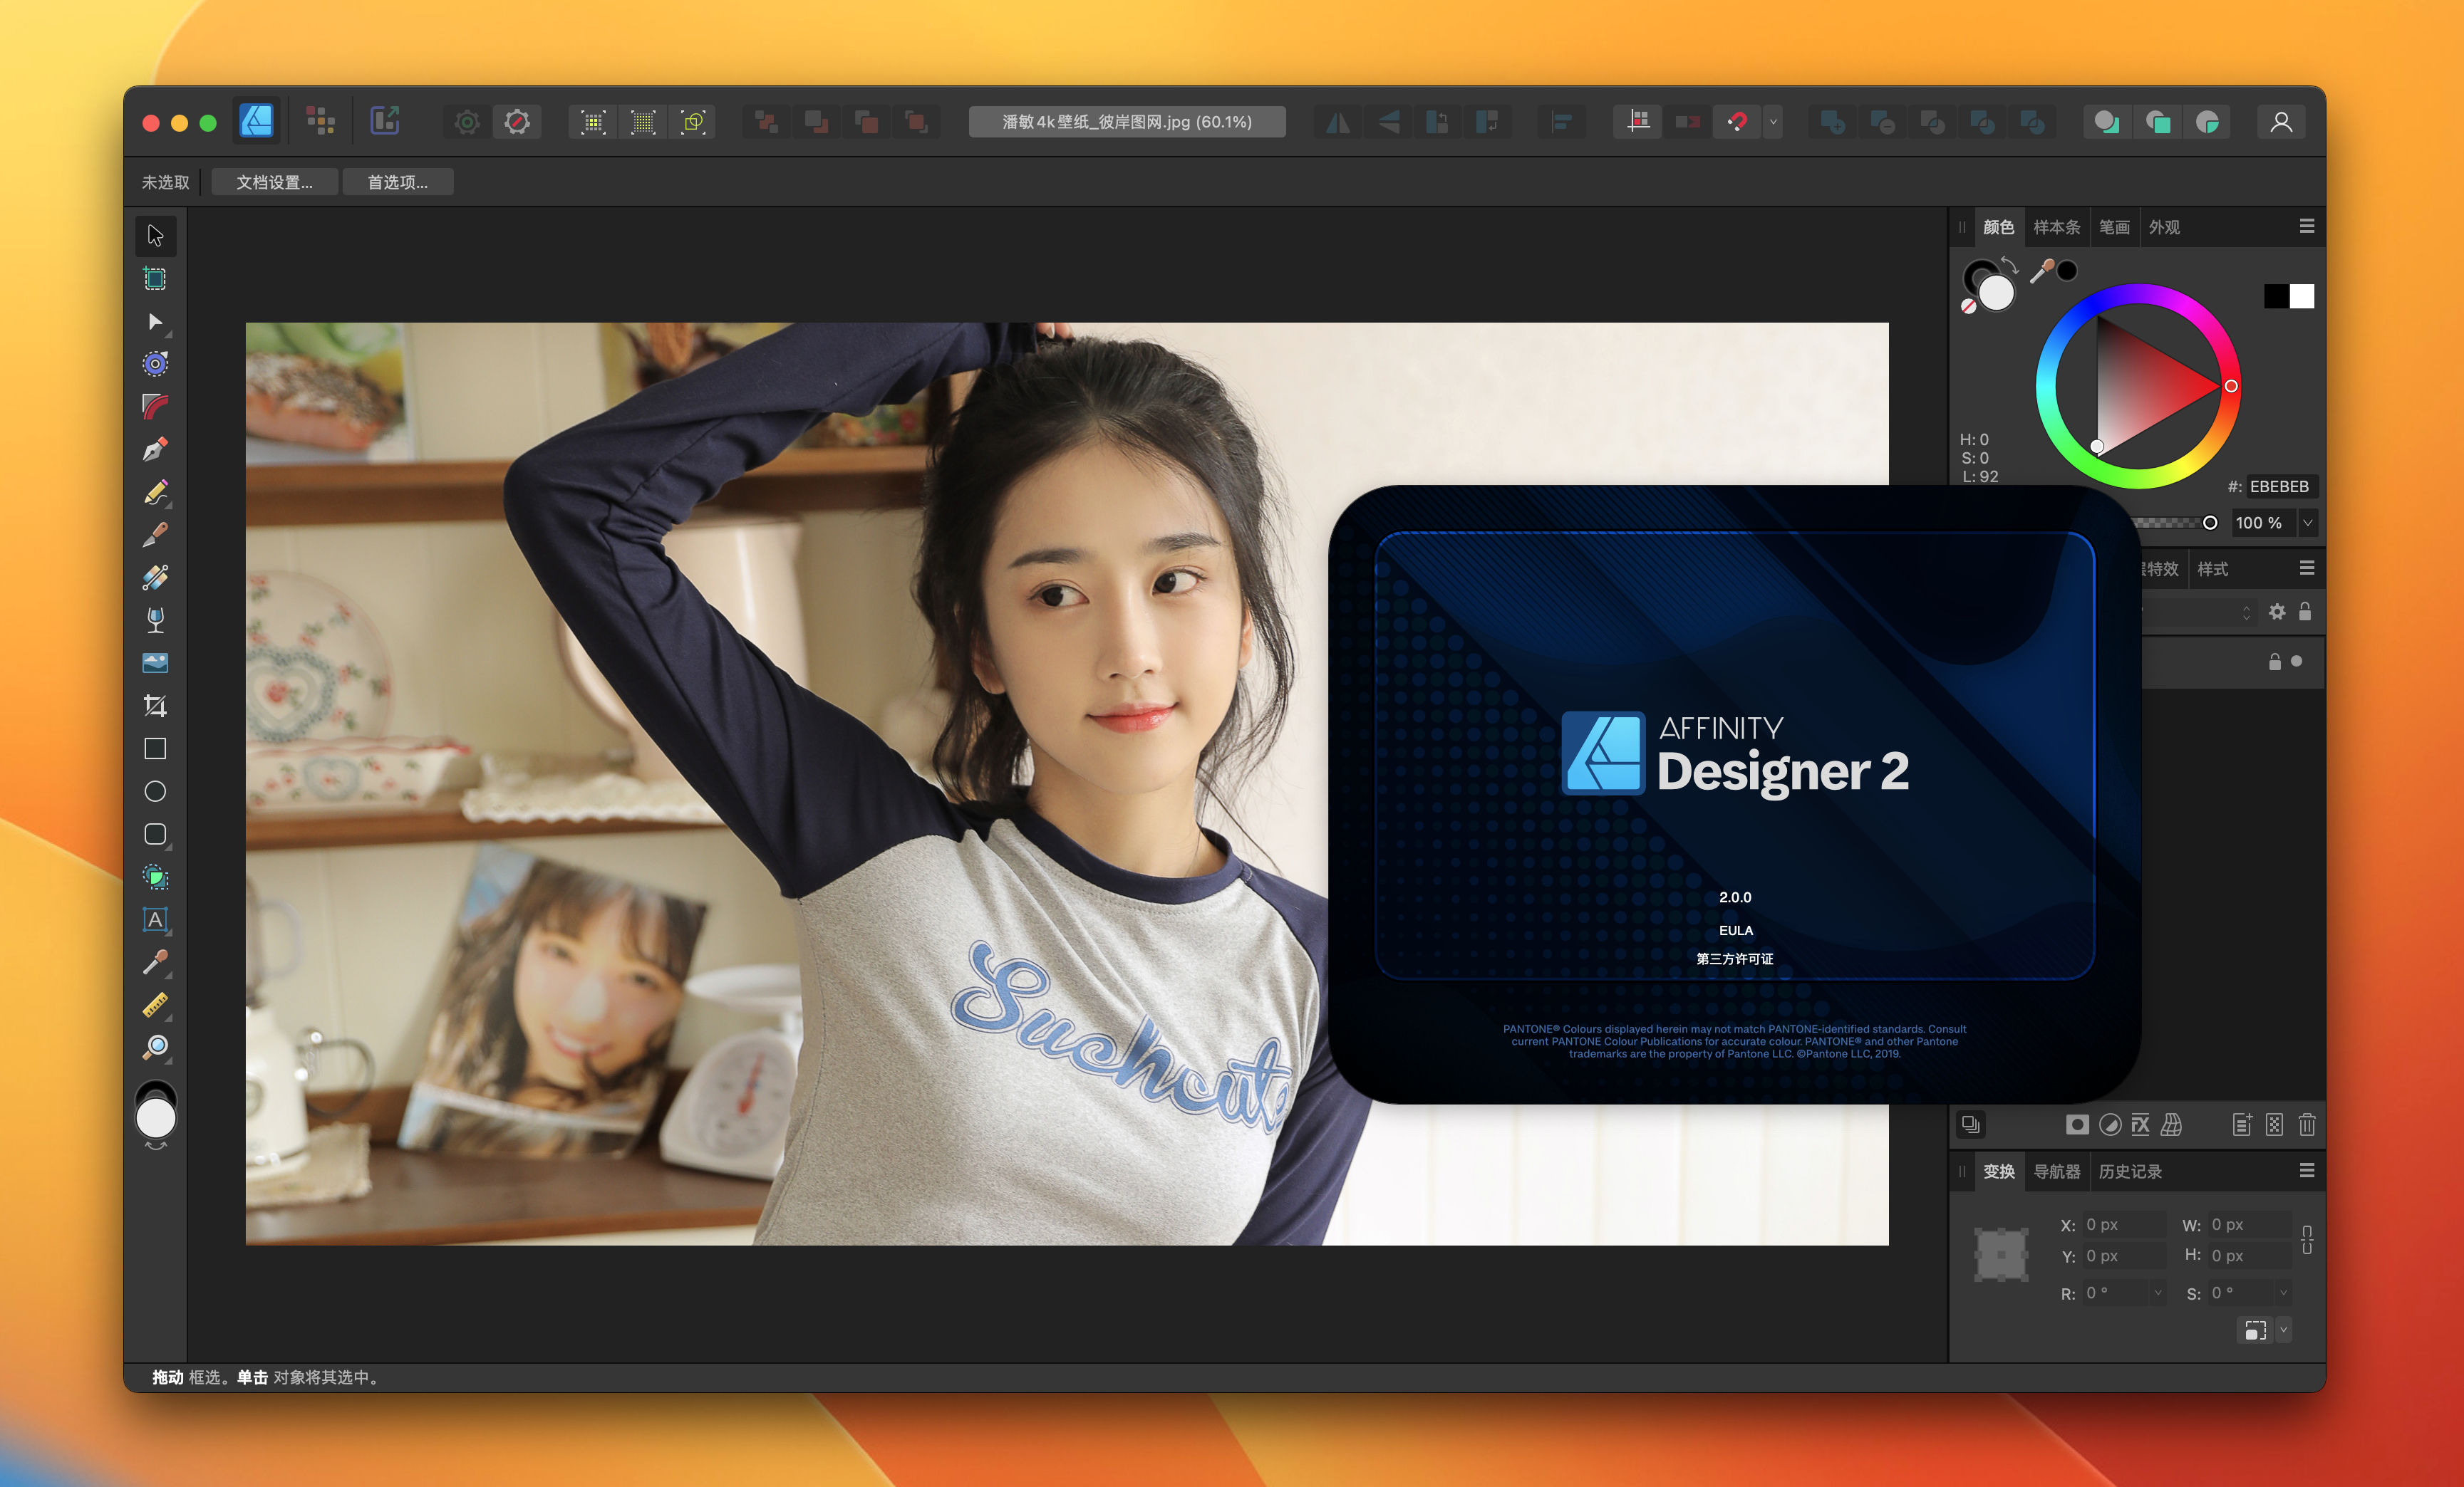Switch to 样式 styles tab
This screenshot has height=1487, width=2464.
(x=2212, y=570)
